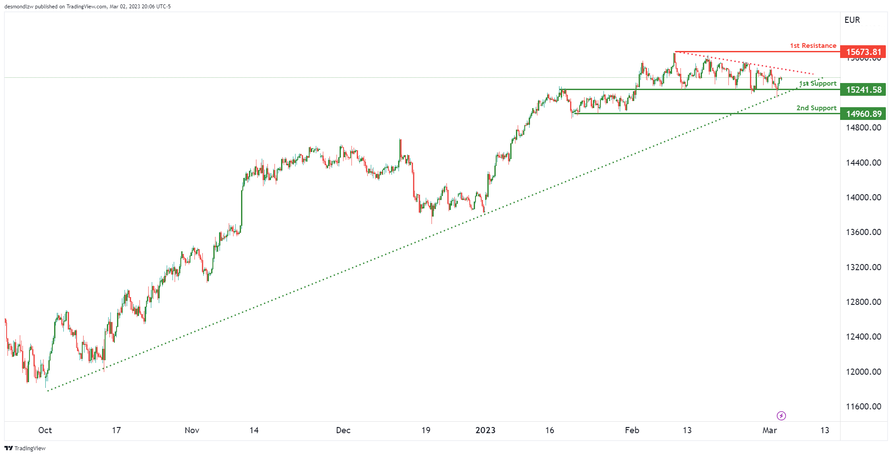Select the 1st Support text label
Viewport: 892px width, 456px height.
click(x=818, y=83)
